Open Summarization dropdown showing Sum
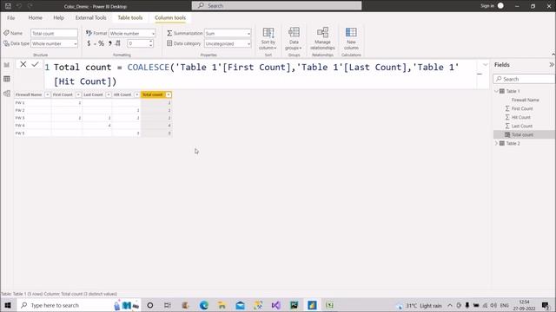Screen dimensions: 556x312 coord(228,33)
